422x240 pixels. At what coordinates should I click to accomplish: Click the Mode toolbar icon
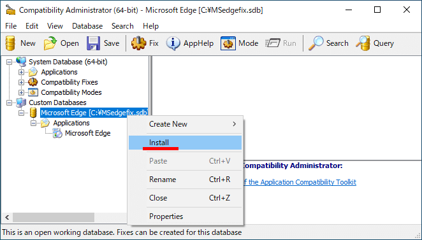(228, 43)
